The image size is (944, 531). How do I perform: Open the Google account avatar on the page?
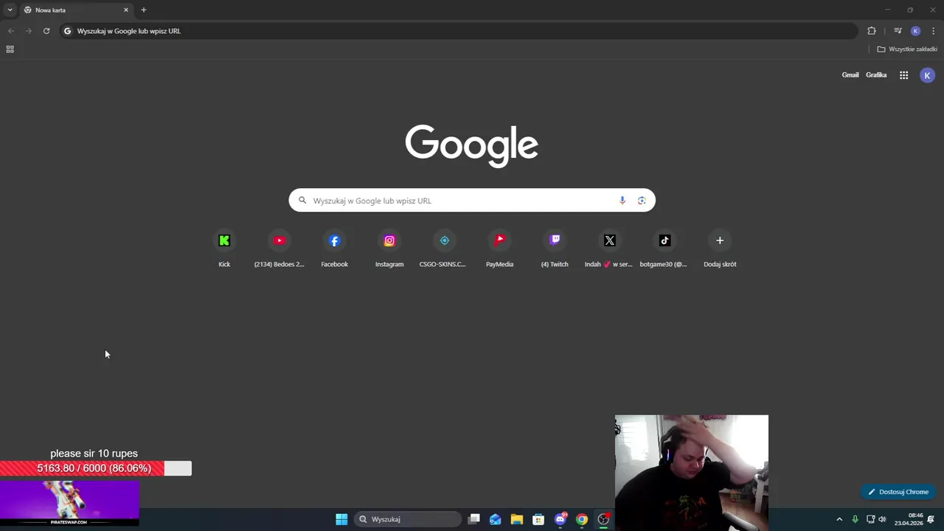928,75
